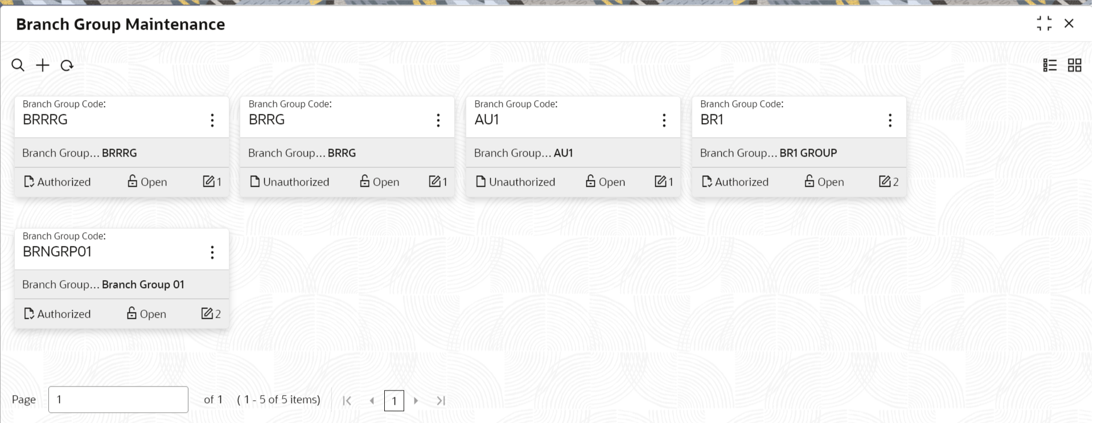The height and width of the screenshot is (423, 1093).
Task: Switch to tile grid view
Action: (1075, 65)
